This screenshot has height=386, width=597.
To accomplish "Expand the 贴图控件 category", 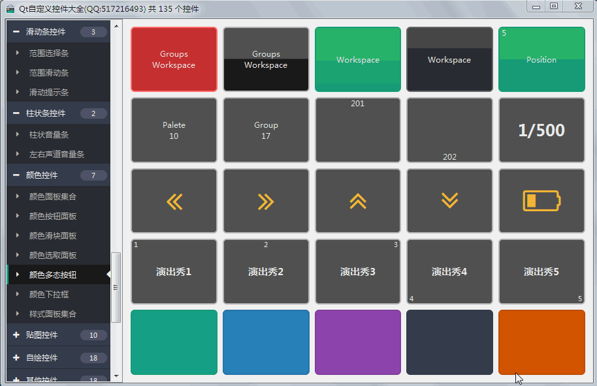I will coord(16,335).
